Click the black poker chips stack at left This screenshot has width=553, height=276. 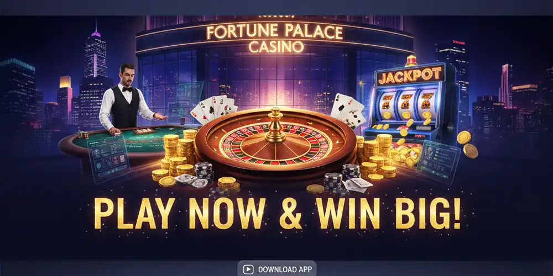point(204,172)
